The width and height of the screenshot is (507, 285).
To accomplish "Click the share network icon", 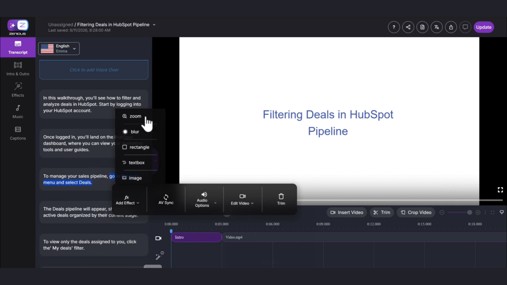I will click(408, 27).
